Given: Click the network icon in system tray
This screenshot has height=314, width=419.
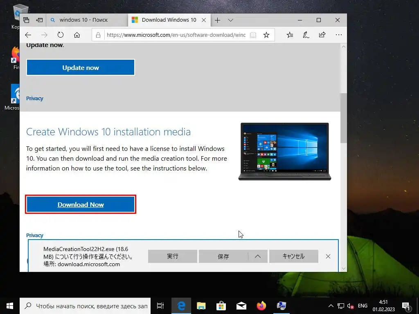Looking at the screenshot, I should [x=341, y=306].
